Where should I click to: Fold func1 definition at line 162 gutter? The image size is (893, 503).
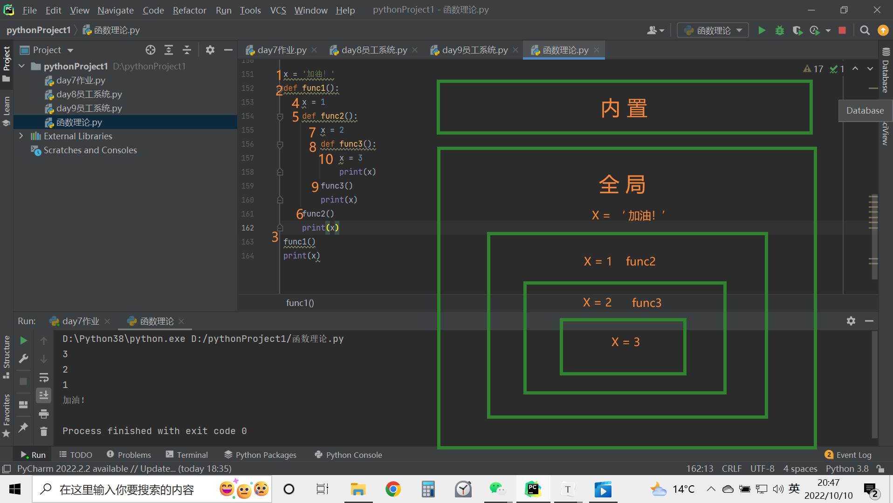[x=280, y=228]
